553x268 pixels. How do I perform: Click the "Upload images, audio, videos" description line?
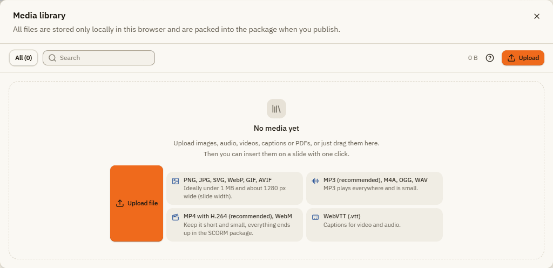tap(276, 143)
